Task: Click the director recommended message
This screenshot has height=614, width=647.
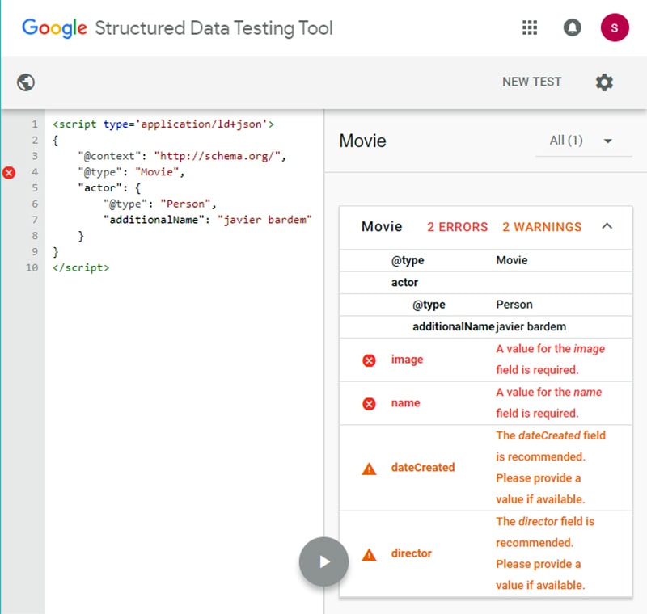Action: [545, 553]
